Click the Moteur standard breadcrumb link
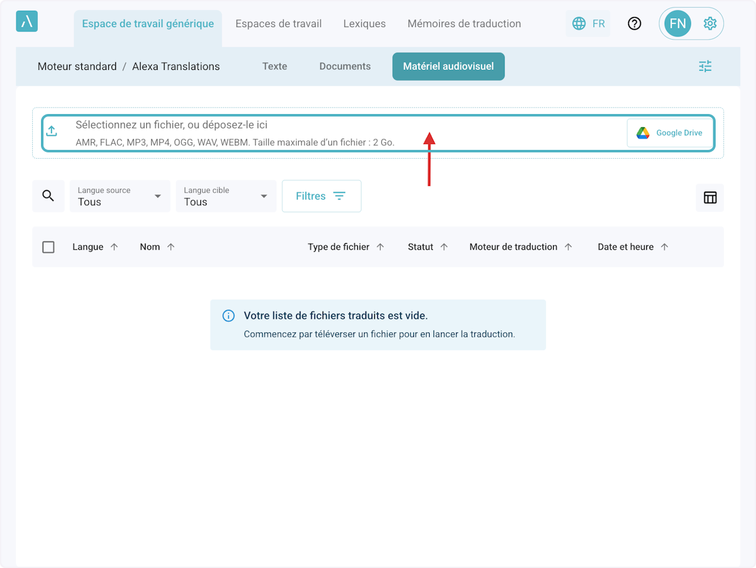The height and width of the screenshot is (568, 756). click(x=77, y=66)
